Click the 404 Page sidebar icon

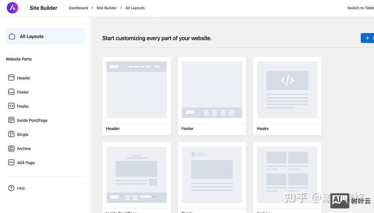[x=11, y=162]
